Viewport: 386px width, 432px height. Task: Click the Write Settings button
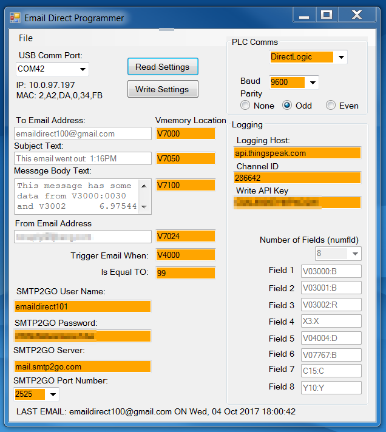point(163,89)
